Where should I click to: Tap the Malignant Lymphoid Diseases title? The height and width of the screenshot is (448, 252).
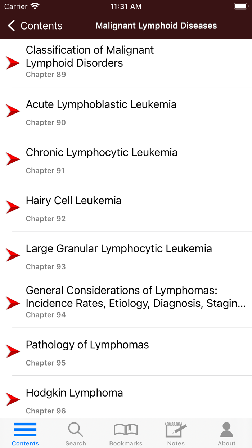(x=156, y=26)
